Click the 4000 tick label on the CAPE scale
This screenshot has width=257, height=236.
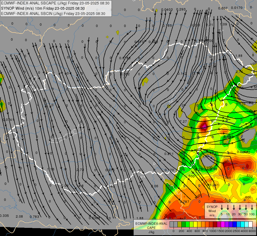pyautogui.click(x=244, y=231)
